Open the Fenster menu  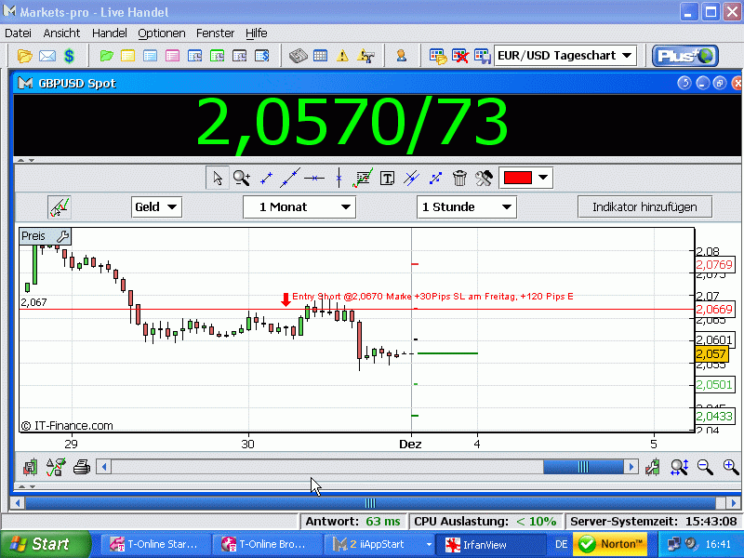coord(216,33)
